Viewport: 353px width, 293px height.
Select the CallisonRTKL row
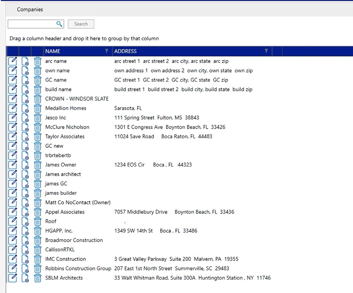(x=60, y=250)
